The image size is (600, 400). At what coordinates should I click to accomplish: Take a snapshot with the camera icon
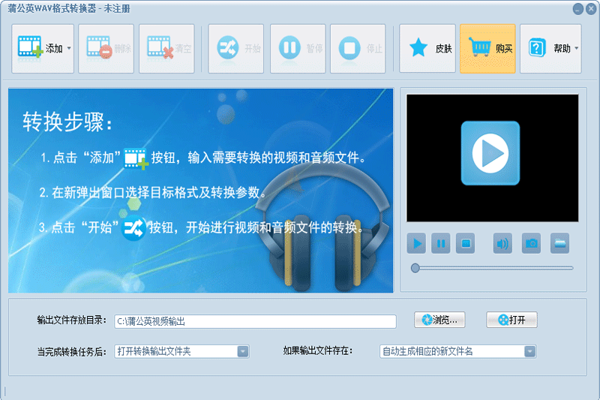(531, 243)
